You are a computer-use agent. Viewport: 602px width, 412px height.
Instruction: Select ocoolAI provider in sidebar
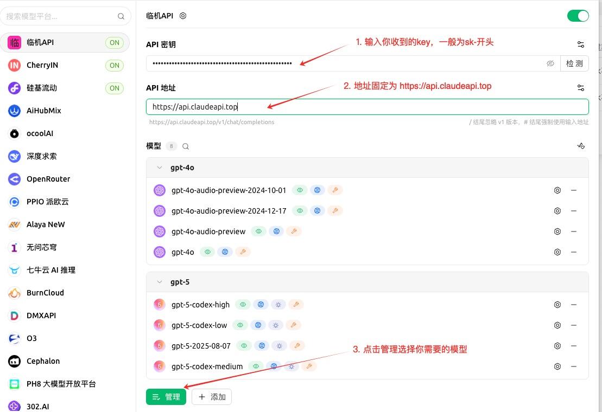point(65,133)
